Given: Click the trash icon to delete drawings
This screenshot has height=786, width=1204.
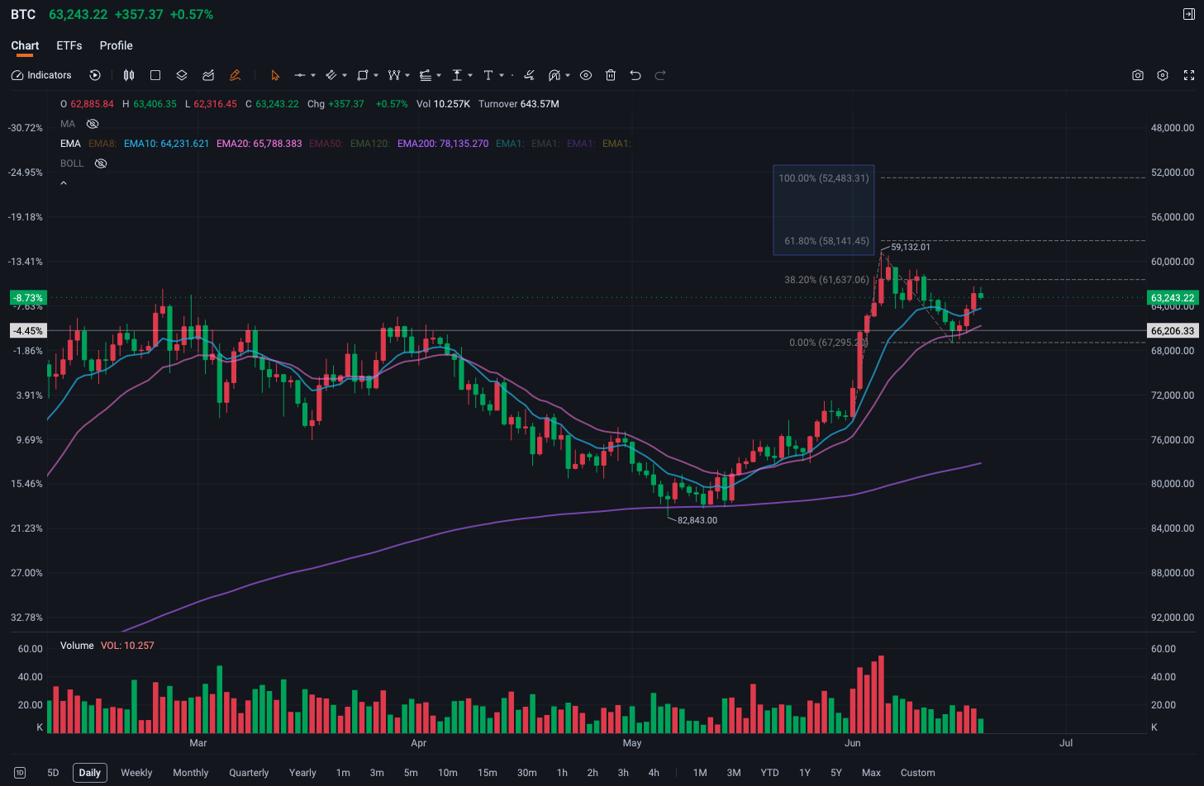Looking at the screenshot, I should click(x=611, y=75).
